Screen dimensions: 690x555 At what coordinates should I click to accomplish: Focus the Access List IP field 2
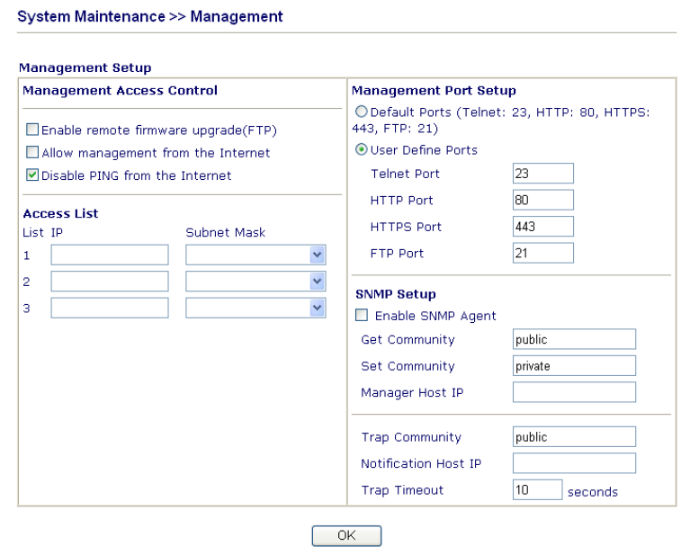pyautogui.click(x=109, y=282)
